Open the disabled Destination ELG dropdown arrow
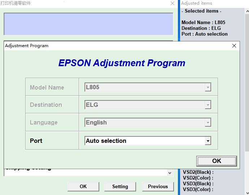The image size is (249, 195). [x=208, y=105]
